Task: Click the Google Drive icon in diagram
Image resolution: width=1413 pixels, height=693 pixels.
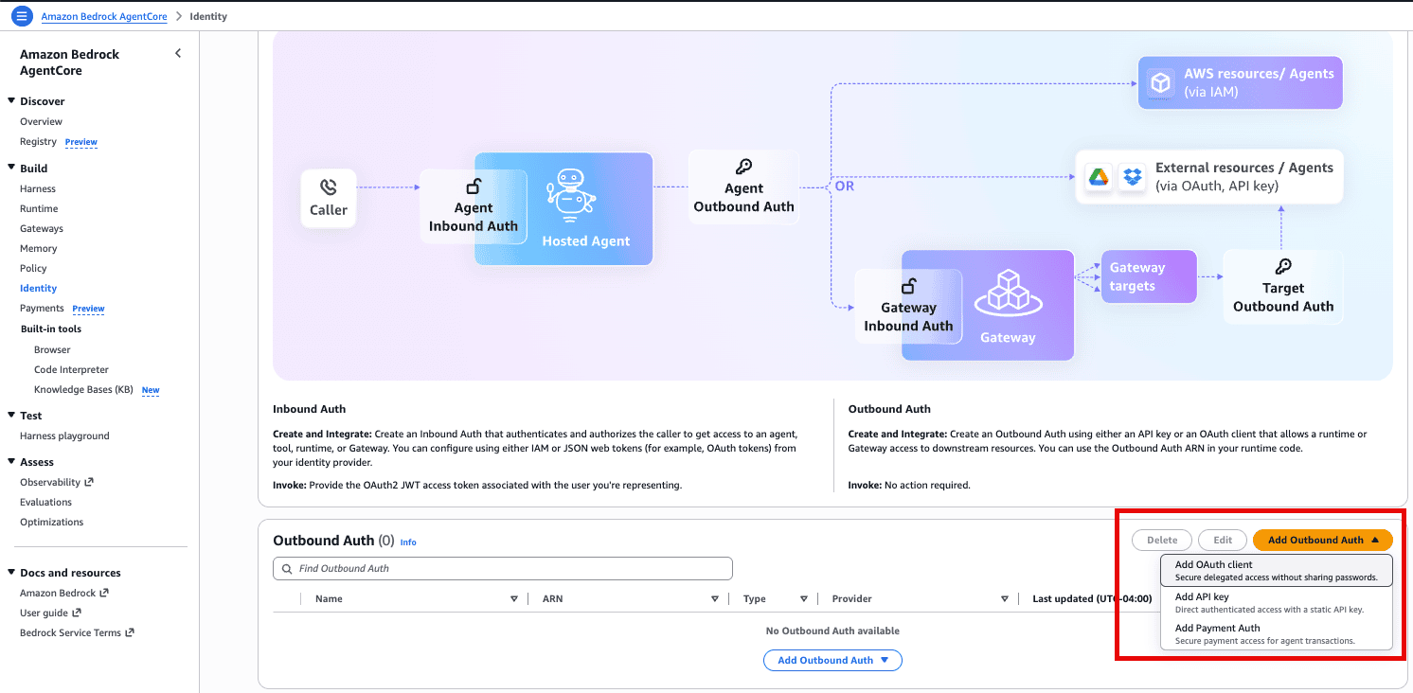Action: (x=1098, y=176)
